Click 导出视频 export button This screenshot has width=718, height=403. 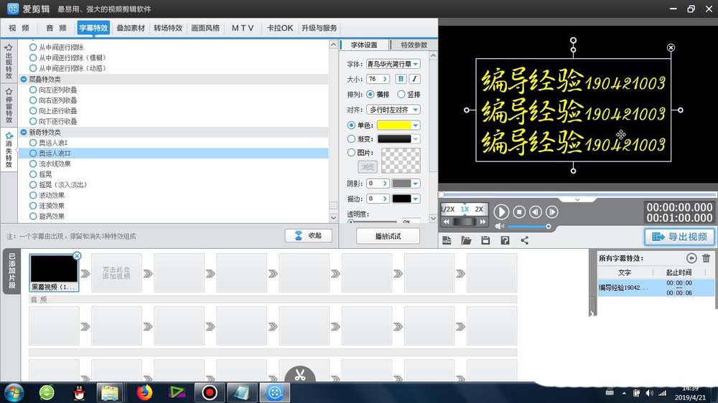pyautogui.click(x=679, y=237)
